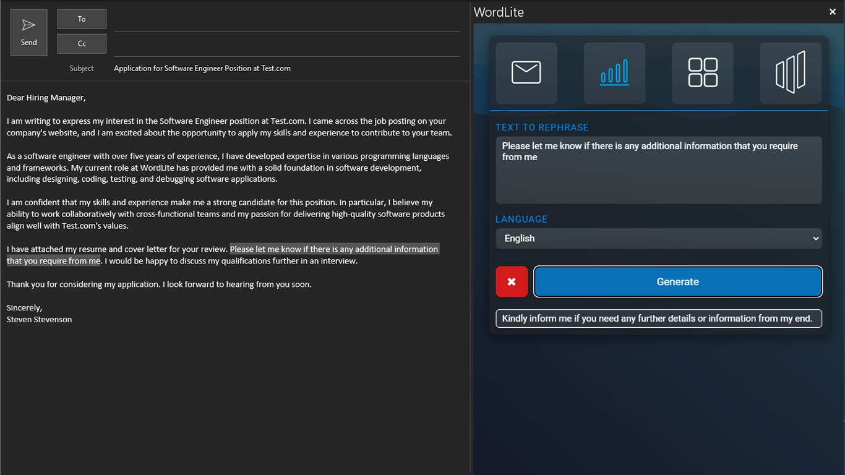
Task: Select the WordLite bar chart icon
Action: pyautogui.click(x=614, y=73)
